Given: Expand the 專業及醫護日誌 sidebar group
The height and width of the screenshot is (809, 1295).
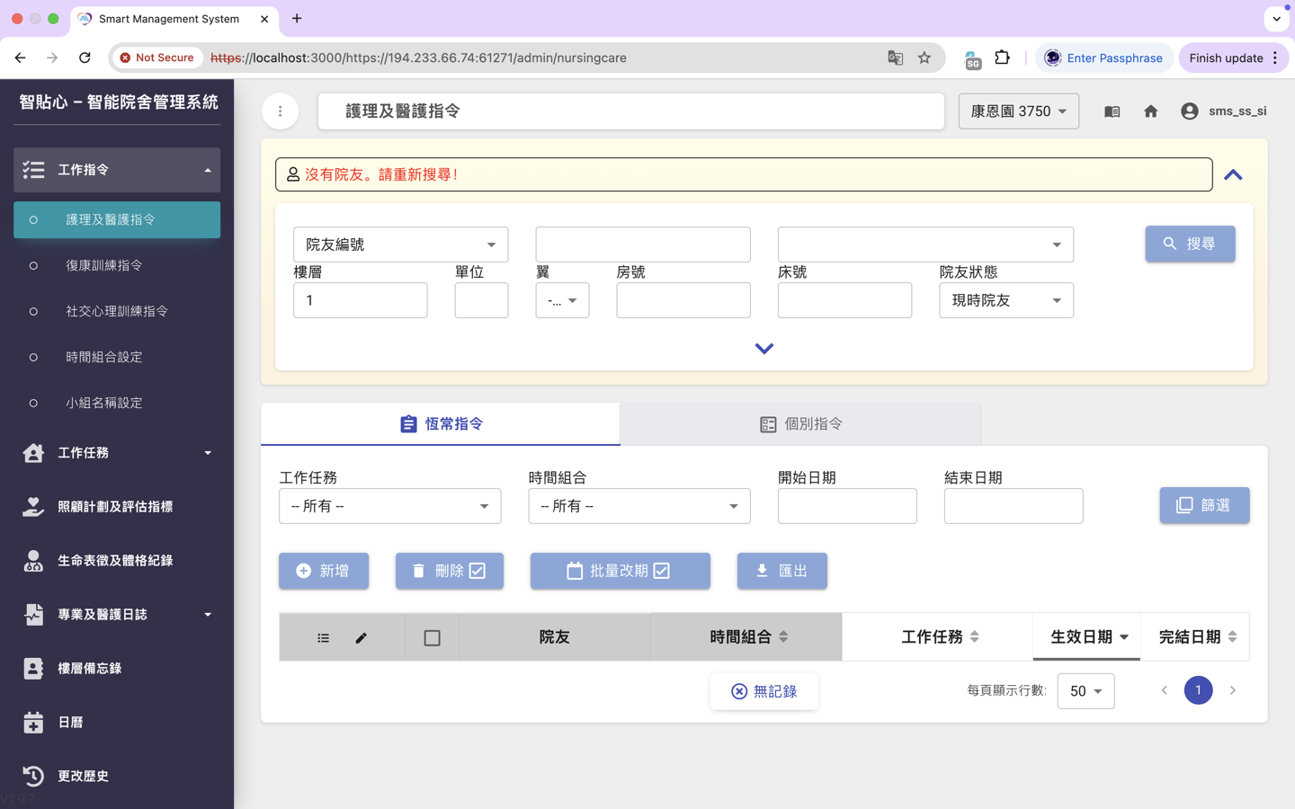Looking at the screenshot, I should [x=117, y=614].
